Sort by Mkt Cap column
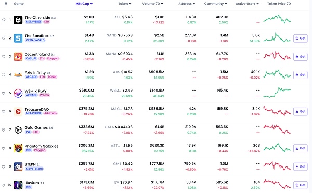Screen dimensions: 312x193 [x=84, y=4]
